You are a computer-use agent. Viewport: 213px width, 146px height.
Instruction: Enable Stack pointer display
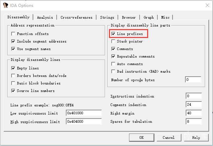[113, 42]
